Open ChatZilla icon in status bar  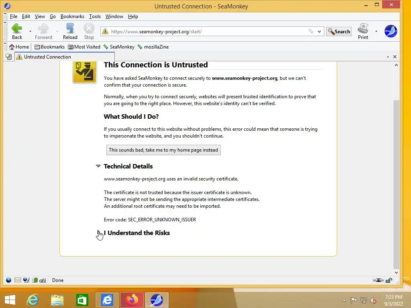43,280
